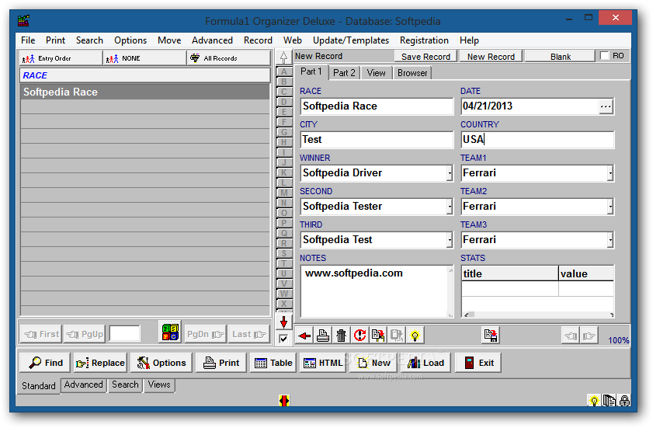Open the TEAM1 dropdown

(610, 173)
